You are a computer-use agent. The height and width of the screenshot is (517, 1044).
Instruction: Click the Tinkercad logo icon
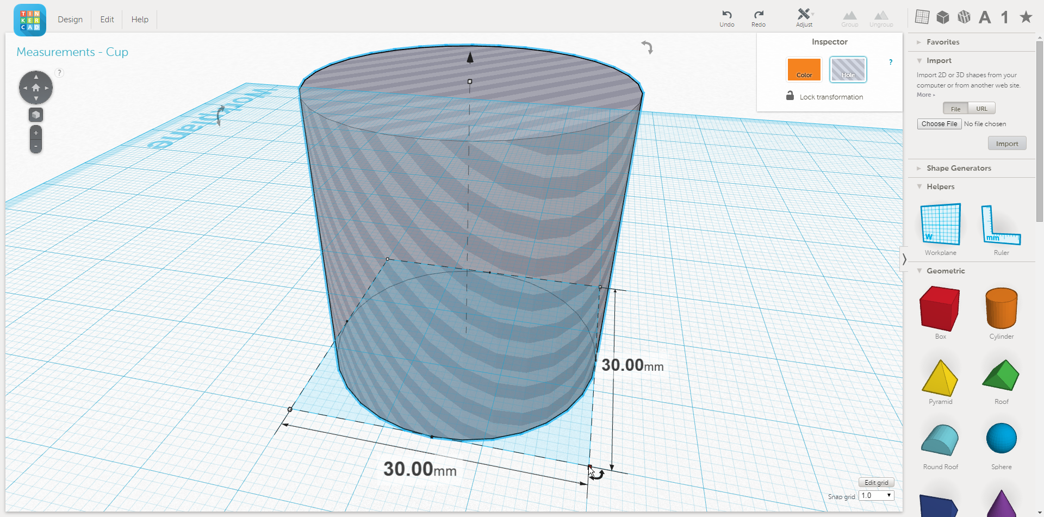coord(30,20)
